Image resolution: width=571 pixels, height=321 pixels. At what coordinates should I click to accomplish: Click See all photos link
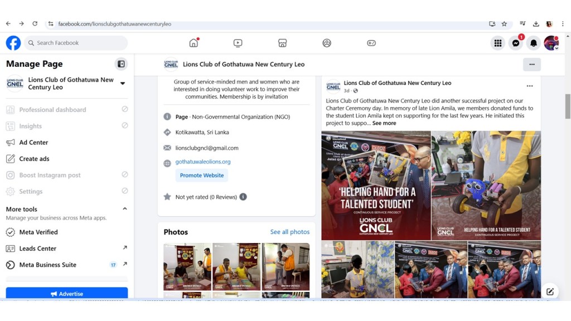pyautogui.click(x=290, y=232)
